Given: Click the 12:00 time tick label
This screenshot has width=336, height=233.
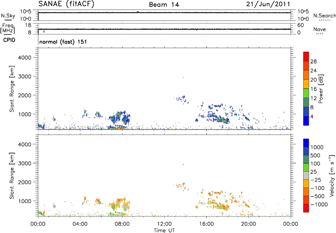Looking at the screenshot, I should point(164,224).
